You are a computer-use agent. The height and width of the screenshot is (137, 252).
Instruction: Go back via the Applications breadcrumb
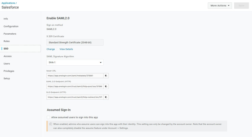[8, 3]
